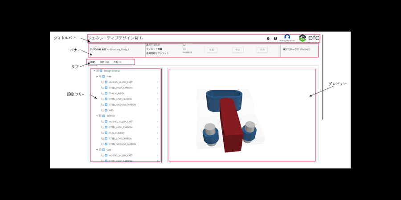Open the Akshay Moralwar user profile icon
The width and height of the screenshot is (401, 200).
click(287, 38)
